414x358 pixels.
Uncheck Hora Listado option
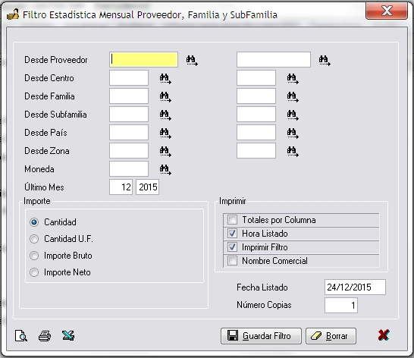pyautogui.click(x=232, y=234)
